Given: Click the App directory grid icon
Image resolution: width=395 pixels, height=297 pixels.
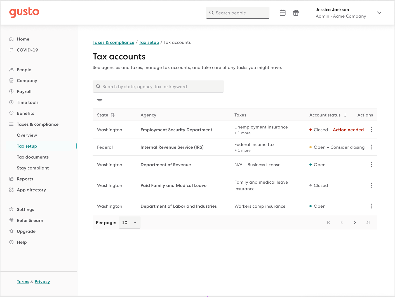Looking at the screenshot, I should click(x=11, y=190).
